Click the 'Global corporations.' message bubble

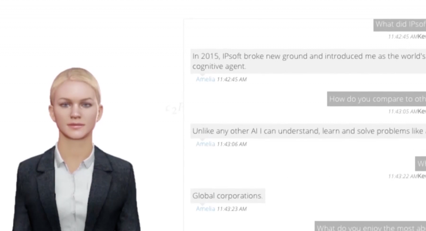pyautogui.click(x=228, y=196)
